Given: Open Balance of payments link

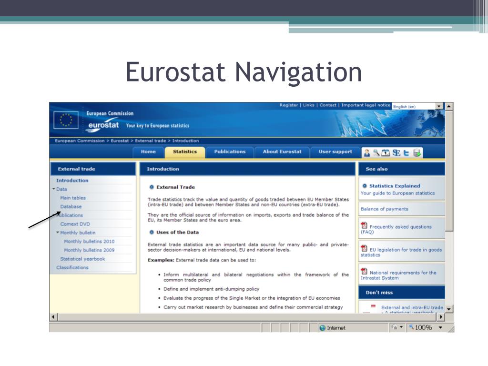Looking at the screenshot, I should pos(385,209).
